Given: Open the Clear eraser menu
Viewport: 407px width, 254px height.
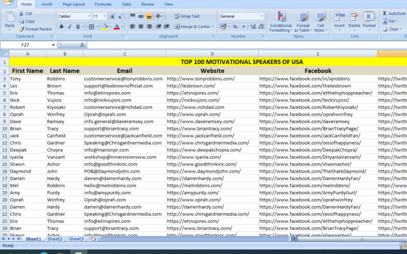Looking at the screenshot, I should coord(392,29).
